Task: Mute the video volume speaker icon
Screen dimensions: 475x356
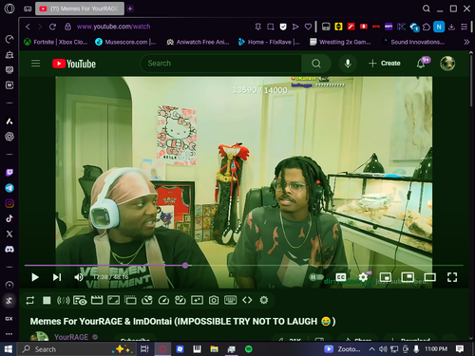Action: pyautogui.click(x=79, y=277)
